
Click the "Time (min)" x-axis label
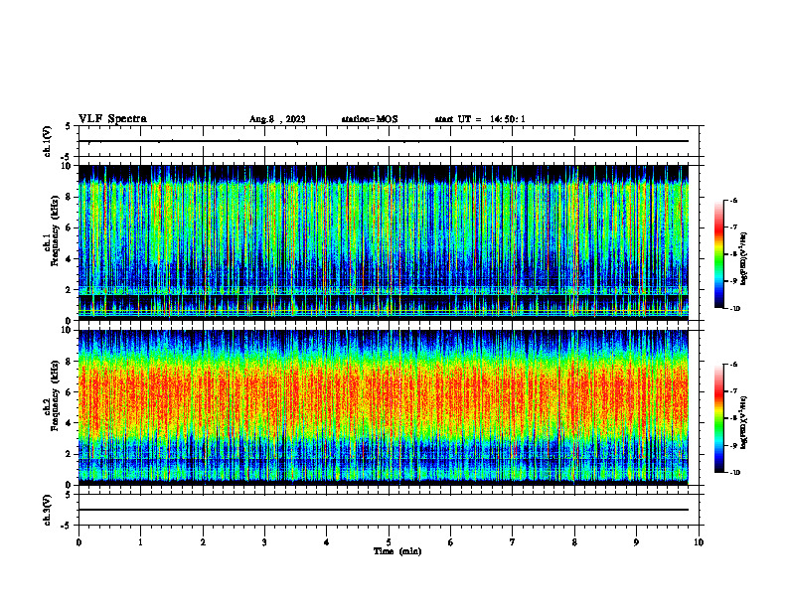[x=397, y=551]
